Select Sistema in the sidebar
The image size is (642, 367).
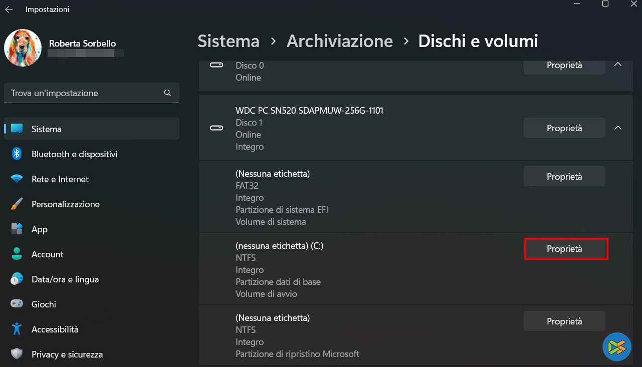point(46,129)
